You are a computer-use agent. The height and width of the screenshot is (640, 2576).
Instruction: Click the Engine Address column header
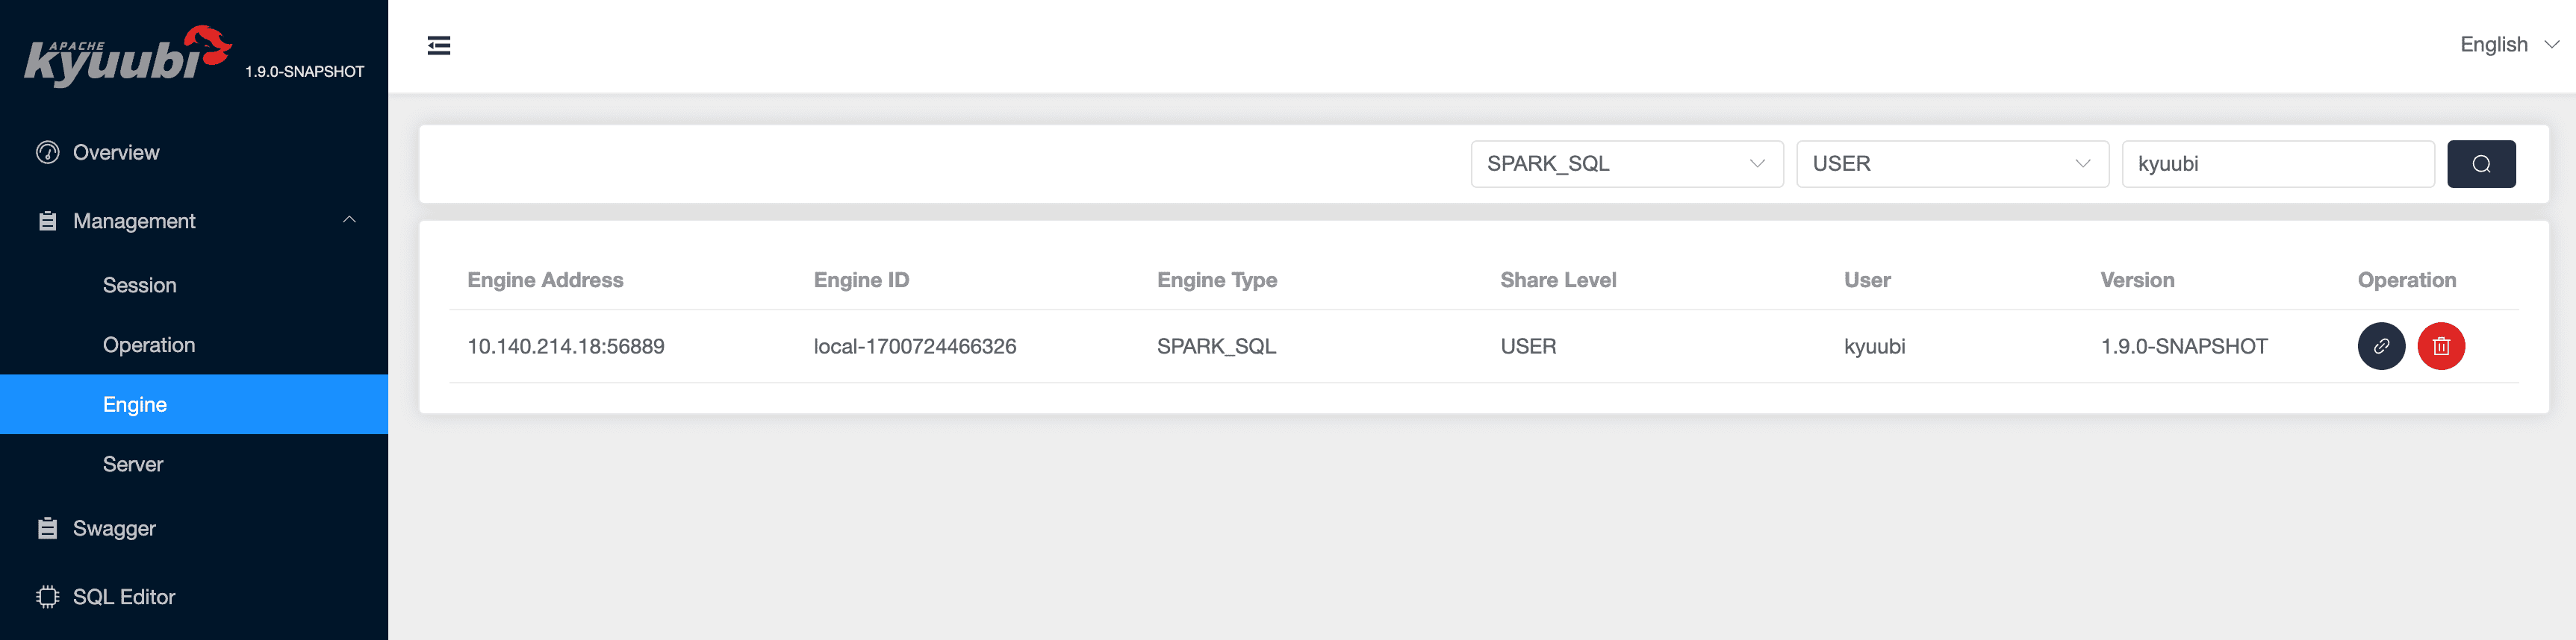pos(545,280)
